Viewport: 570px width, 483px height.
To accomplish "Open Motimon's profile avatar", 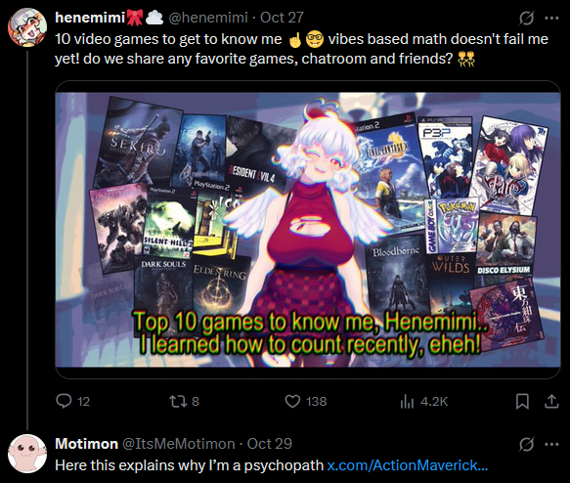I will tap(27, 454).
